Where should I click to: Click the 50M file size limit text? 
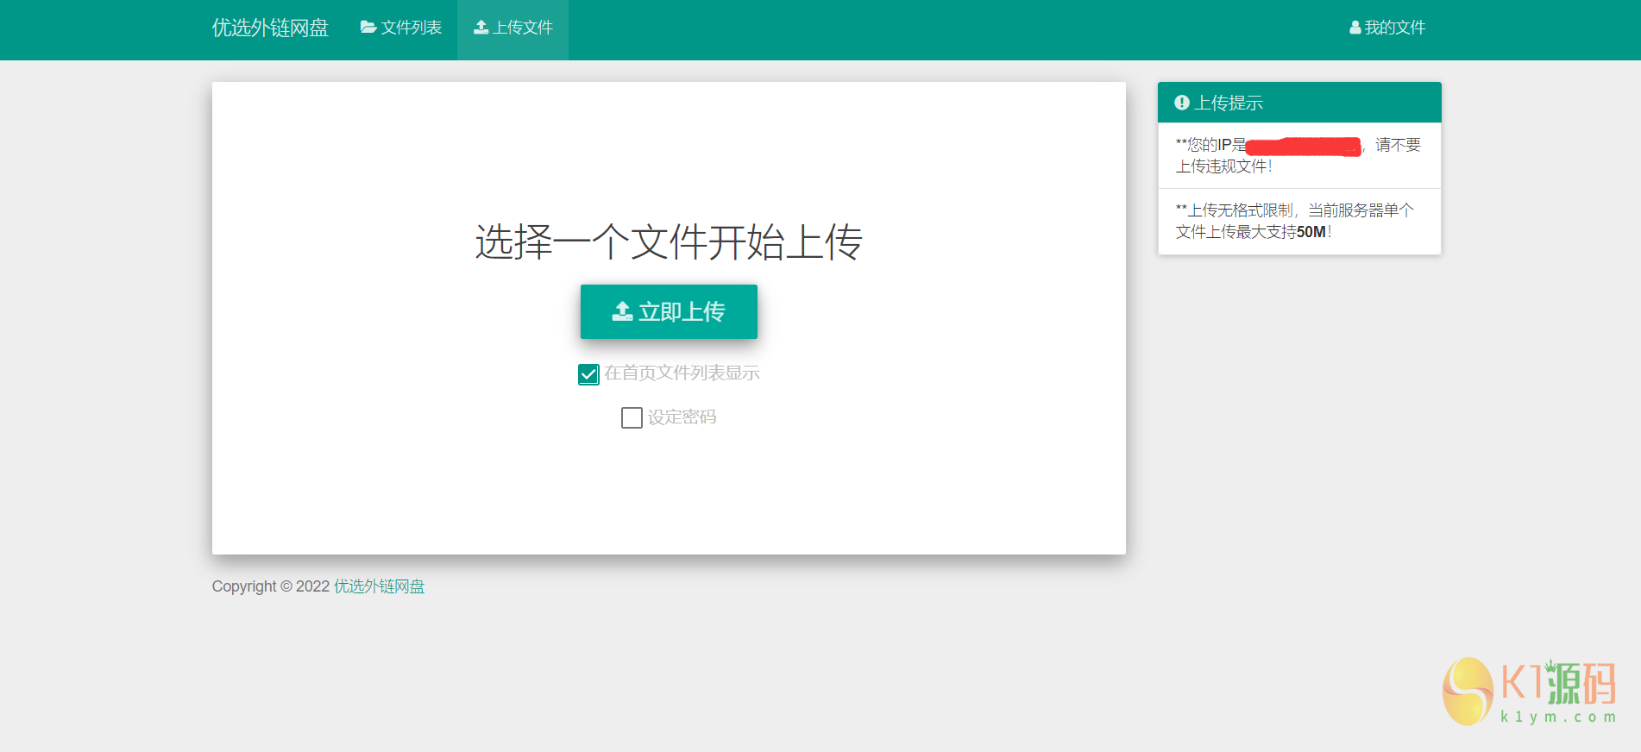[x=1311, y=232]
